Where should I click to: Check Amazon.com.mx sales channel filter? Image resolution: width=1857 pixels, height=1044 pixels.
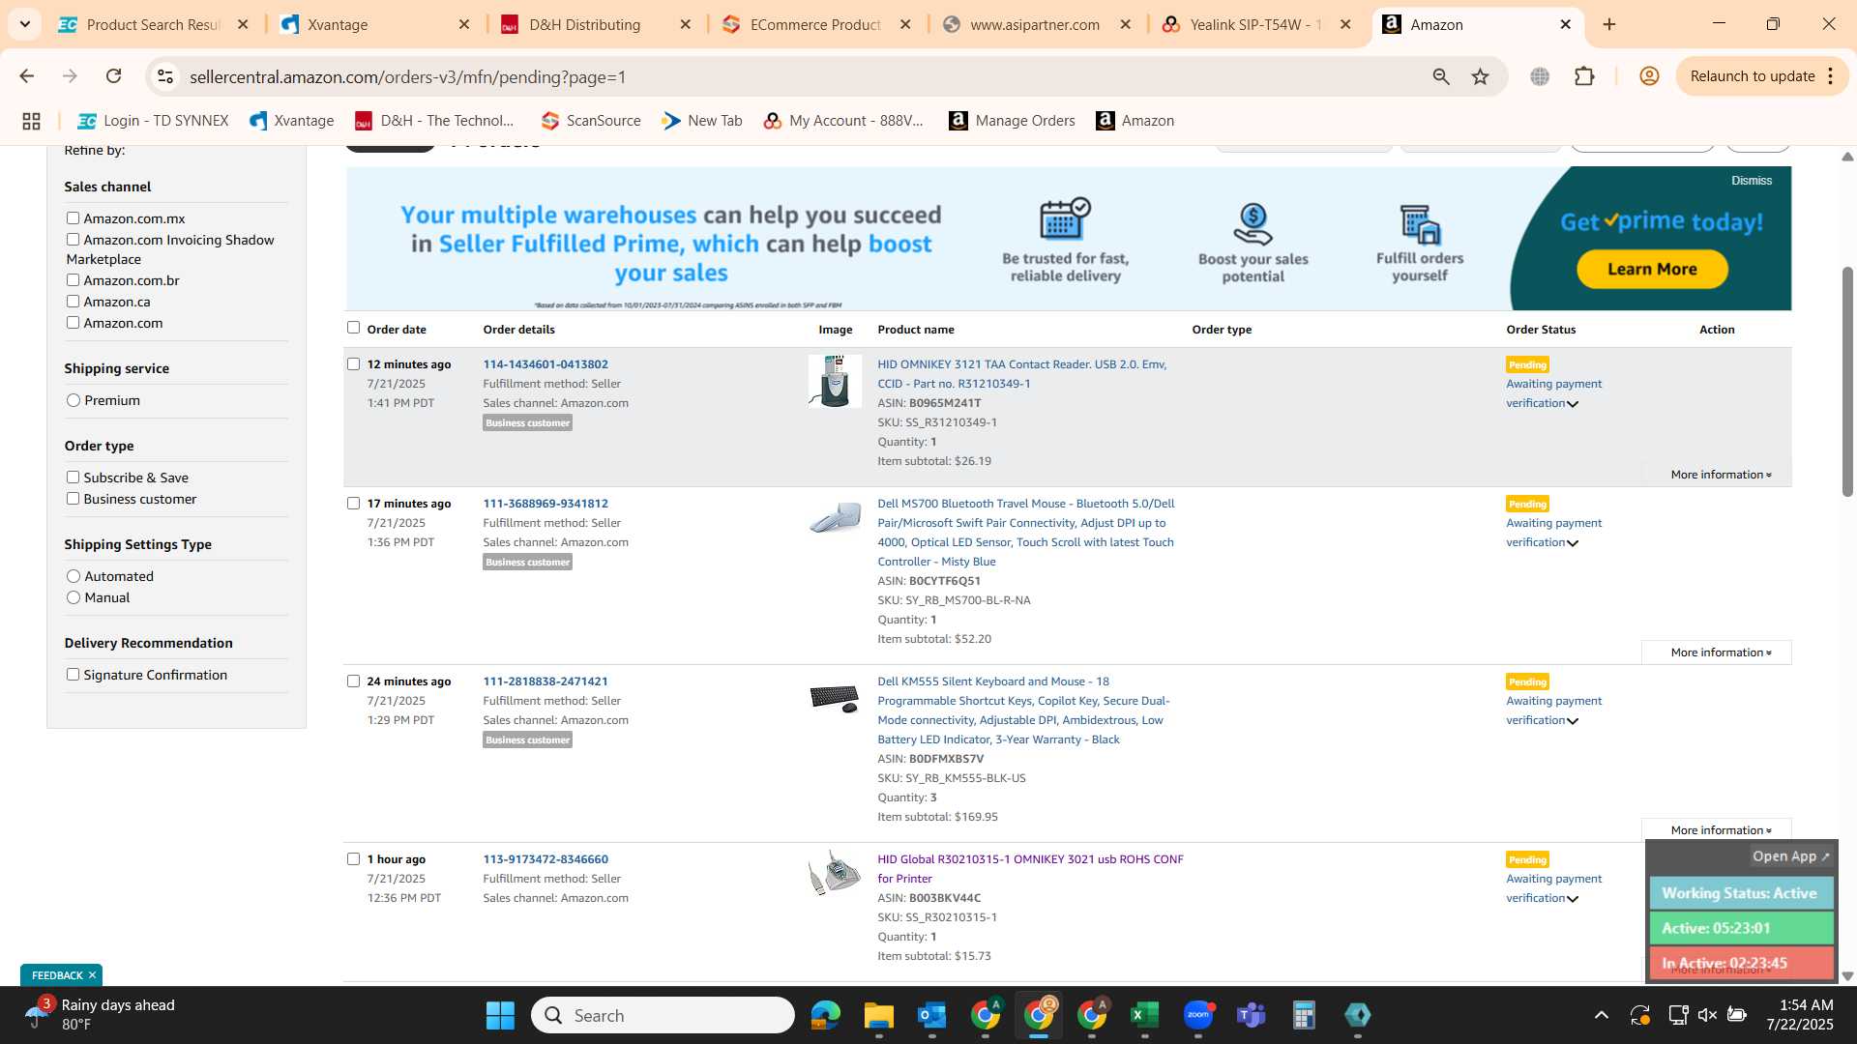[x=73, y=218]
